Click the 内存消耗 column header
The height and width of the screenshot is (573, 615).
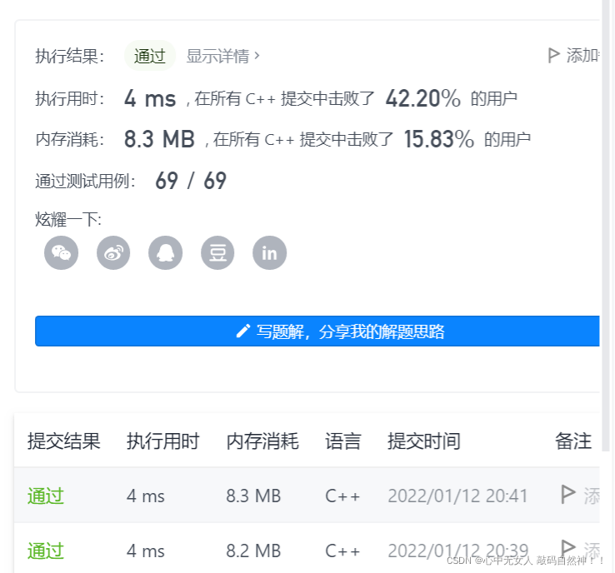[262, 441]
